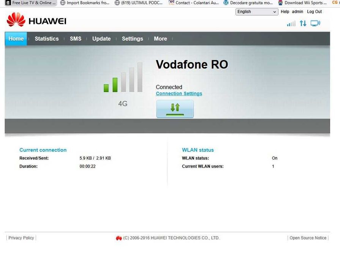Switch to ULTIMUL PODC browser tab
The width and height of the screenshot is (340, 266).
139,3
